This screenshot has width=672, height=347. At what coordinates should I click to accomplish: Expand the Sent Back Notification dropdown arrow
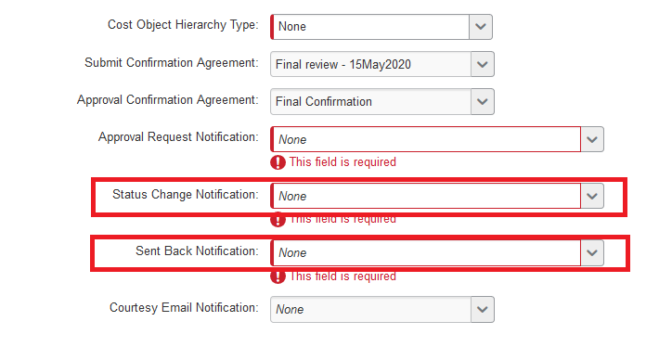[592, 252]
